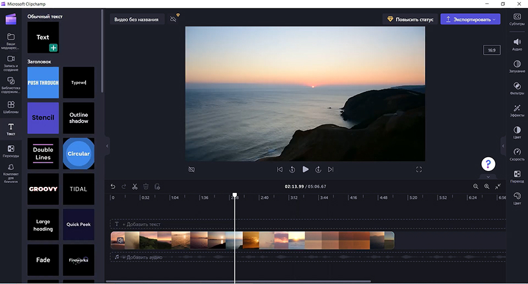The image size is (528, 284).
Task: Expand the chevron below help button
Action: (x=488, y=176)
